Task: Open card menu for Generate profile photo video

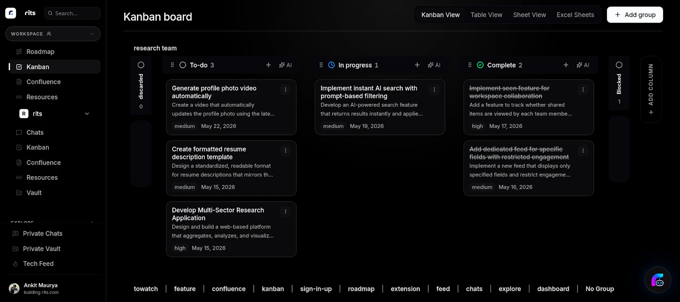Action: [286, 90]
